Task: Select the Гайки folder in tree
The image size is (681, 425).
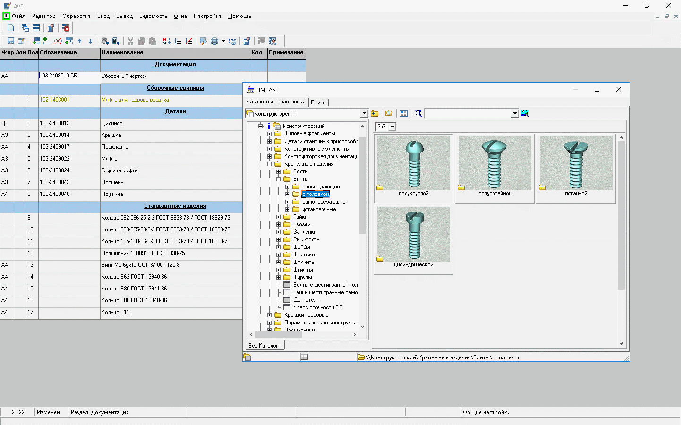Action: [x=300, y=217]
